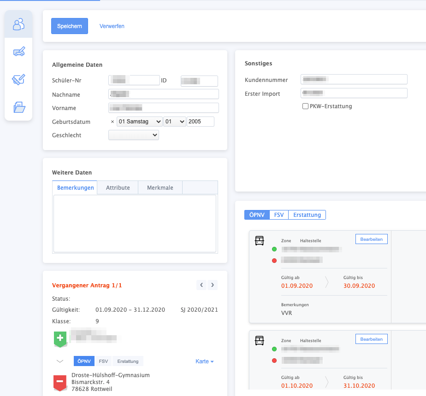The width and height of the screenshot is (426, 396).
Task: Switch to the Attribute tab
Action: 118,187
